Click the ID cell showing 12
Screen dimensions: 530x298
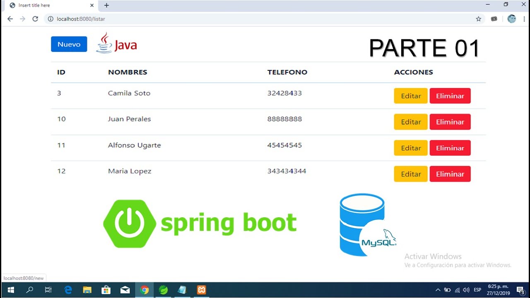tap(61, 171)
